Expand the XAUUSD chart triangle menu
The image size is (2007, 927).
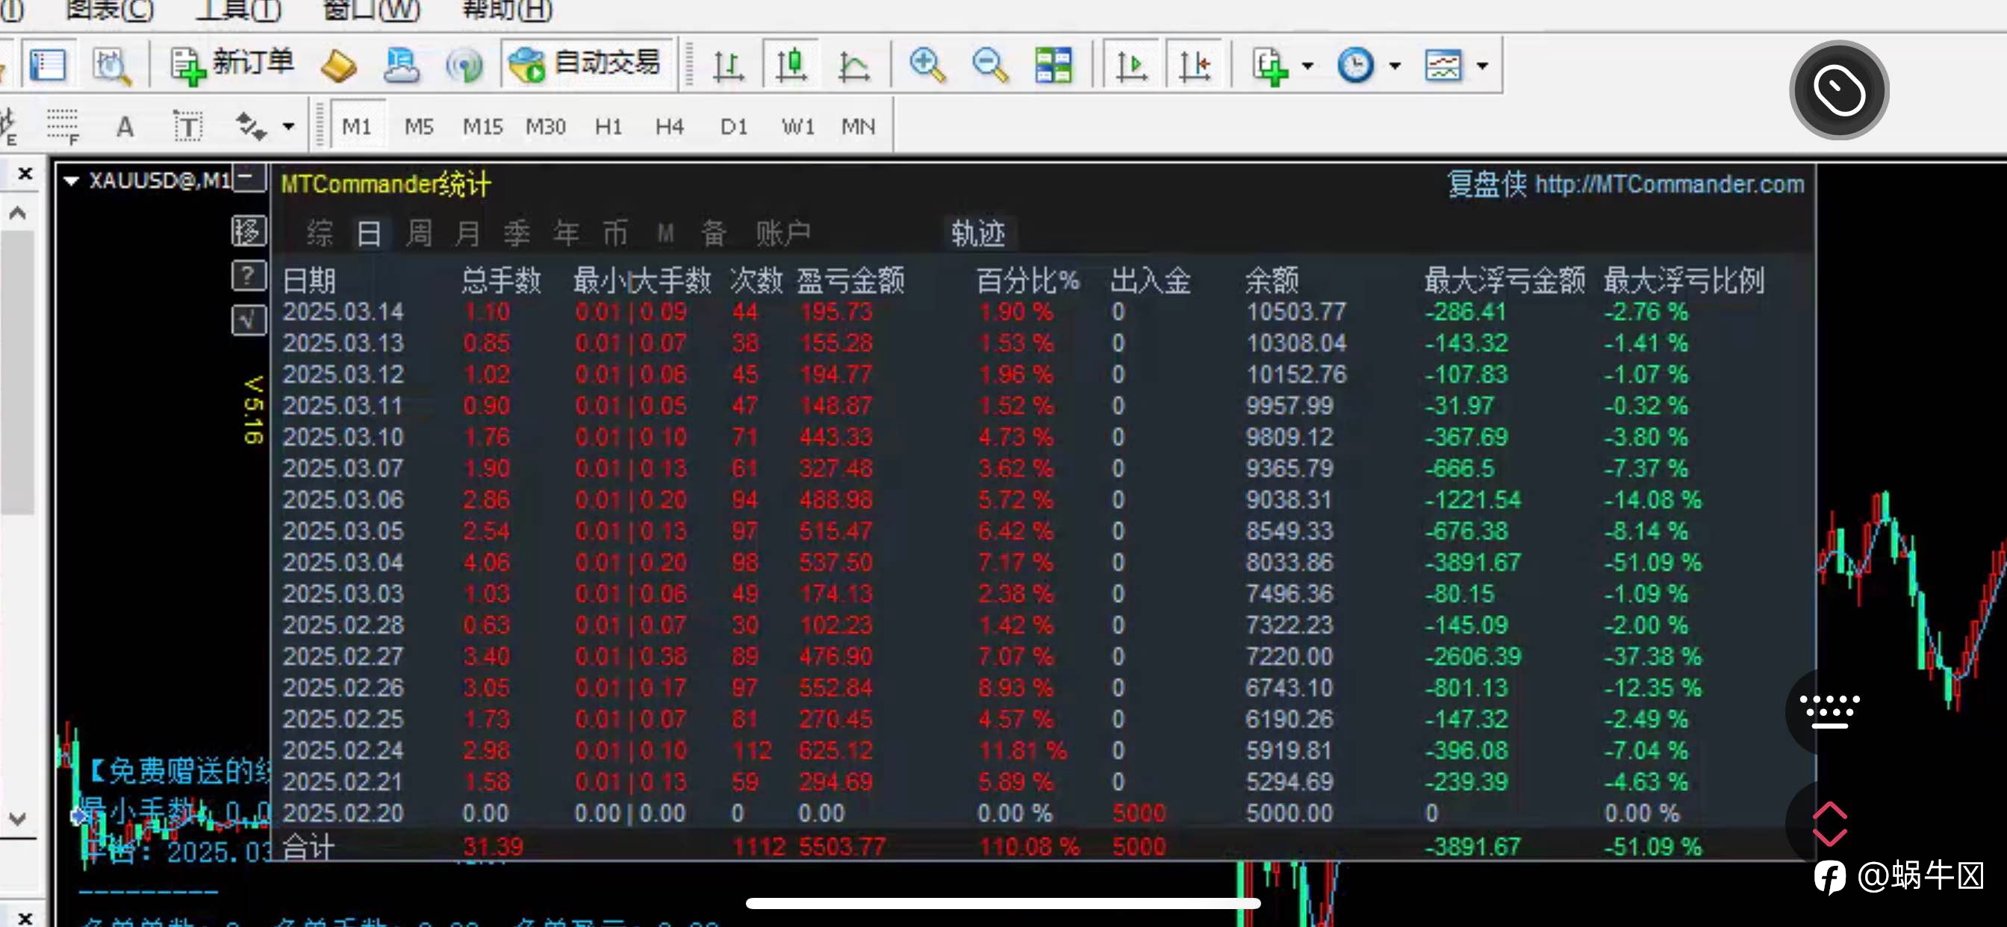pos(71,181)
